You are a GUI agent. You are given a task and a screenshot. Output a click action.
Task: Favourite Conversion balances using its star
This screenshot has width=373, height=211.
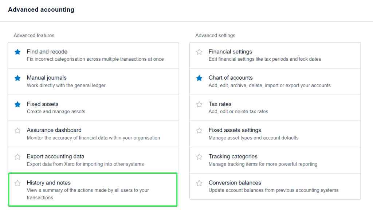tap(199, 183)
